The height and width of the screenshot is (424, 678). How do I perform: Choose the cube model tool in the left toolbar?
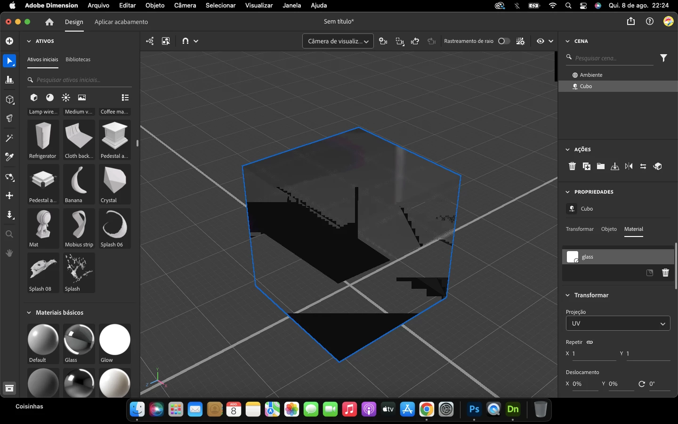tap(9, 99)
